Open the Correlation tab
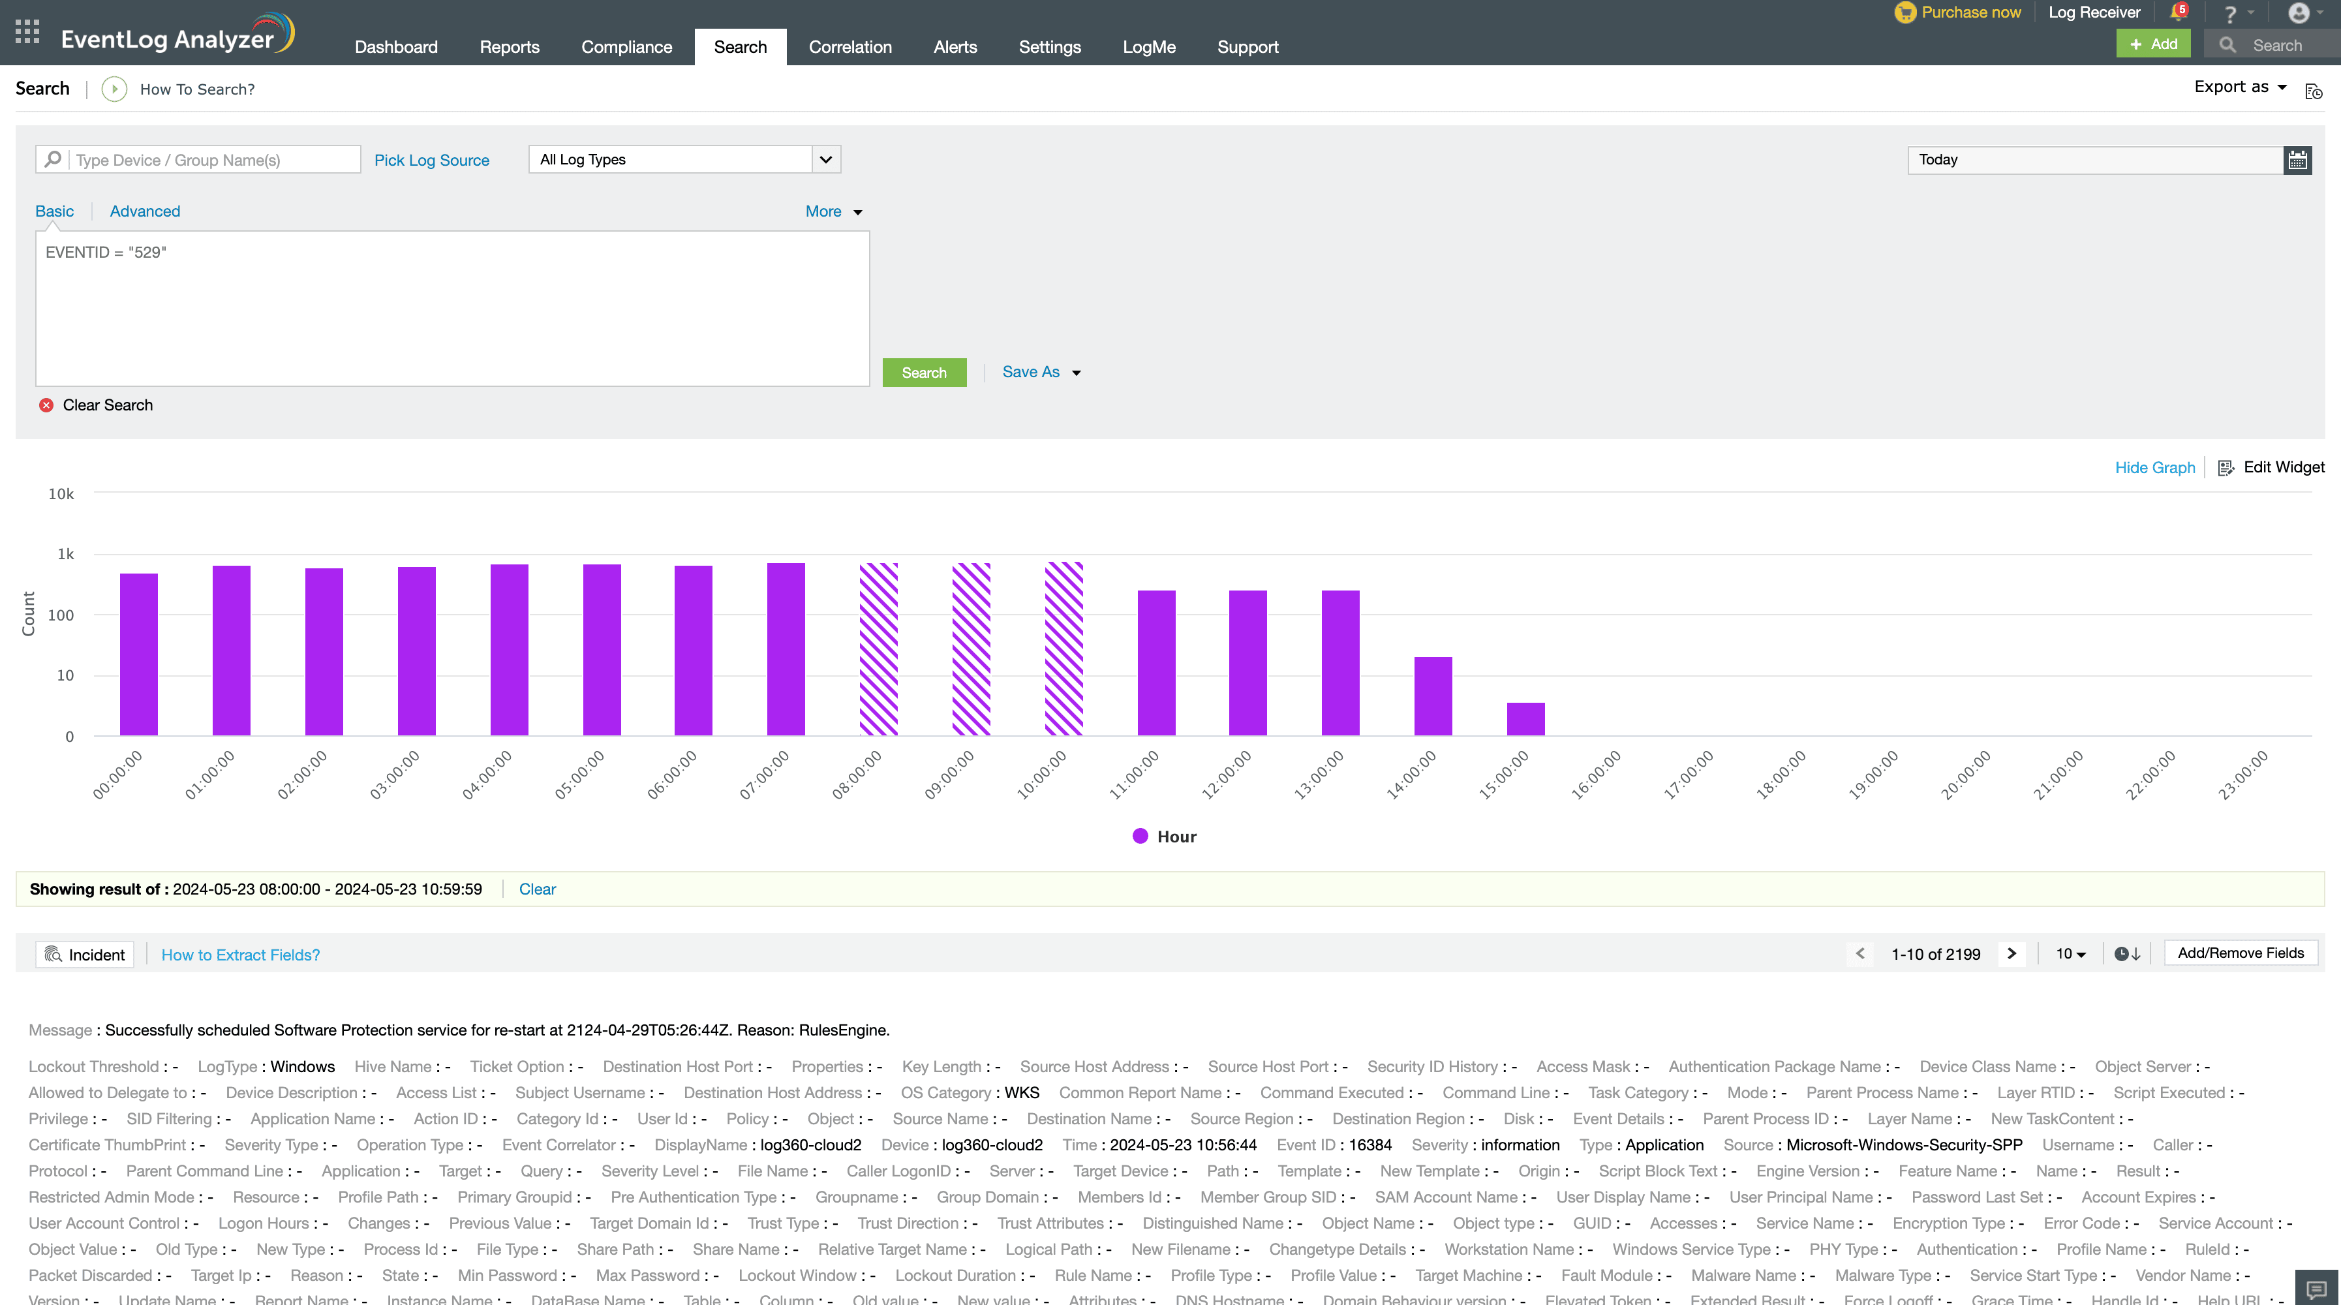This screenshot has width=2341, height=1305. 849,46
